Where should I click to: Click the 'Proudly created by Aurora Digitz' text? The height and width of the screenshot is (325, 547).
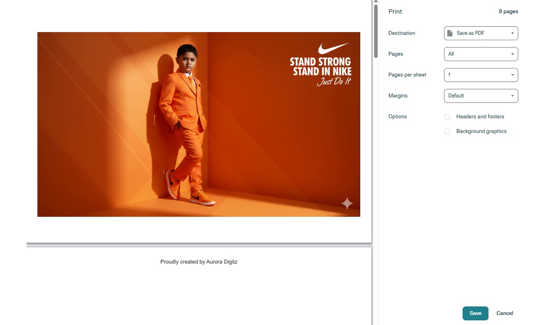tap(199, 262)
